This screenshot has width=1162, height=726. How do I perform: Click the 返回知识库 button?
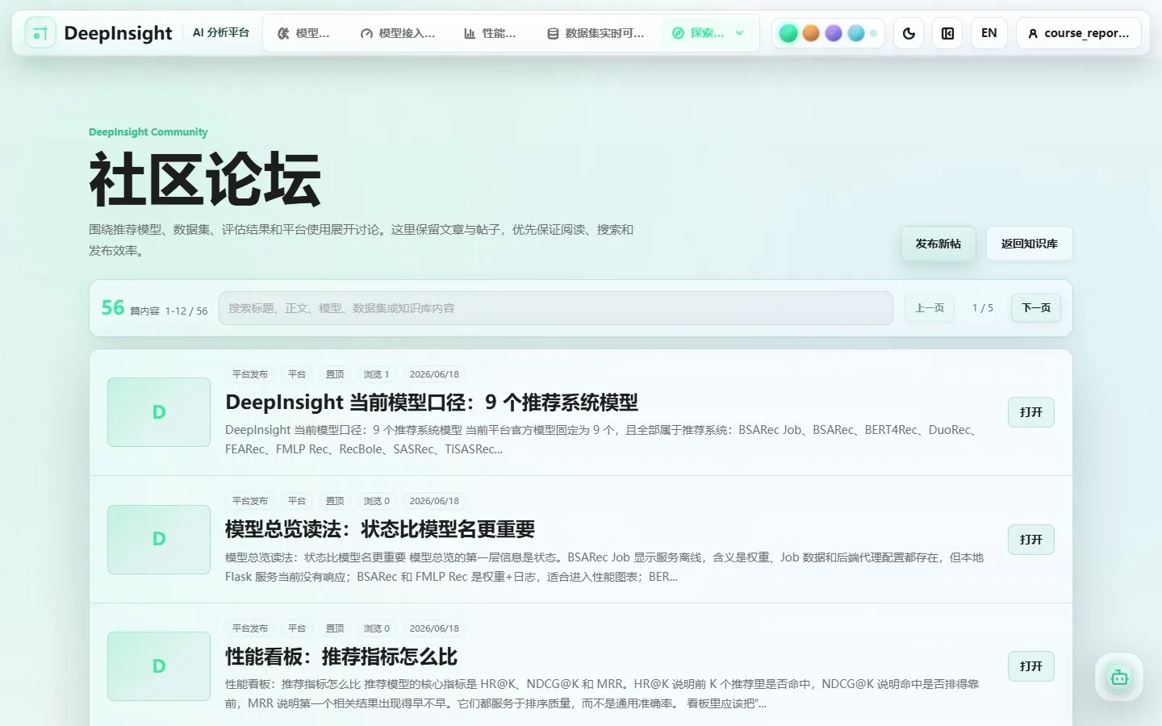(x=1030, y=244)
